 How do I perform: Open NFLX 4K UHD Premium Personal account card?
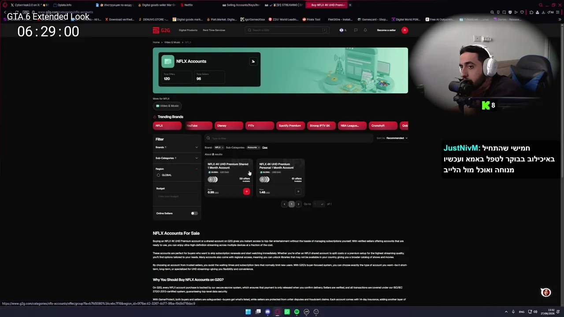[x=280, y=178]
